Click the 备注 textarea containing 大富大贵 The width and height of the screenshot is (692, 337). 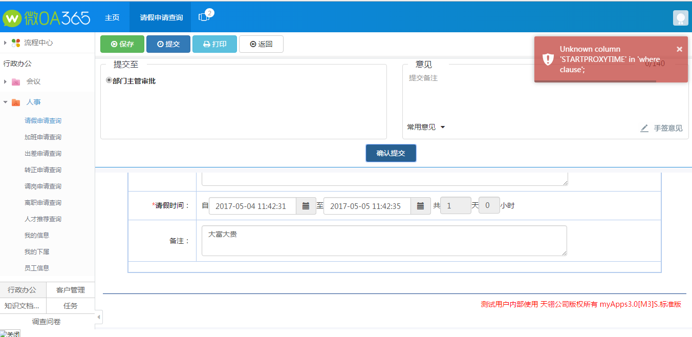pyautogui.click(x=384, y=241)
